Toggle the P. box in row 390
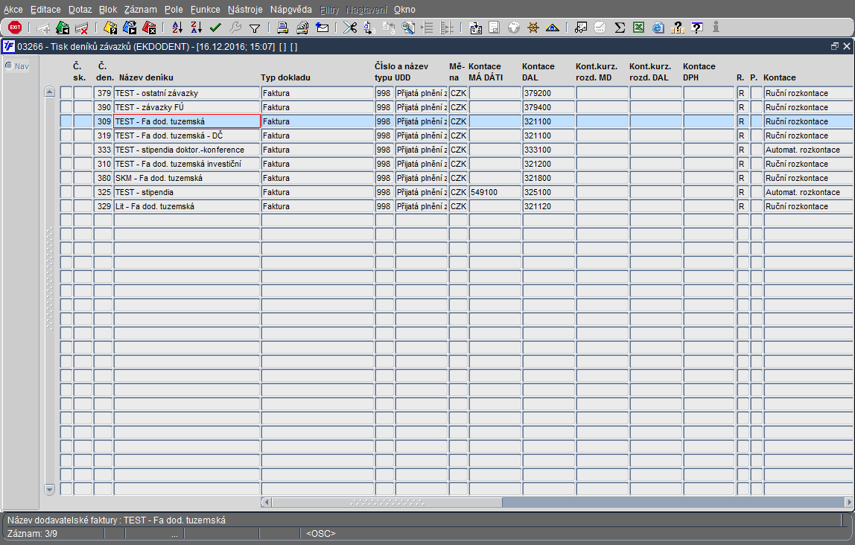855x545 pixels. click(x=756, y=107)
